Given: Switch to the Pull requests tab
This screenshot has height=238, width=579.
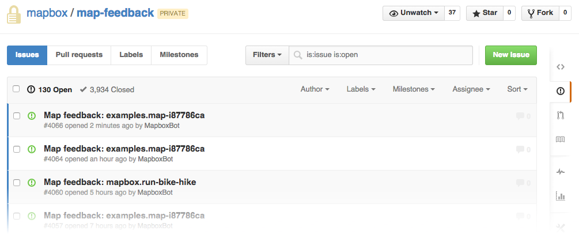Looking at the screenshot, I should (x=79, y=55).
